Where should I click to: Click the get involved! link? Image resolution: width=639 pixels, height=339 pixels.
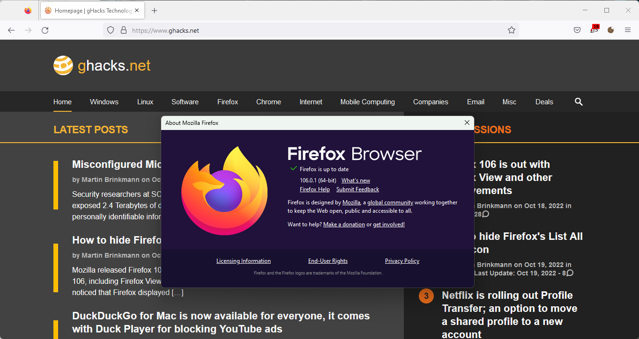pos(389,224)
